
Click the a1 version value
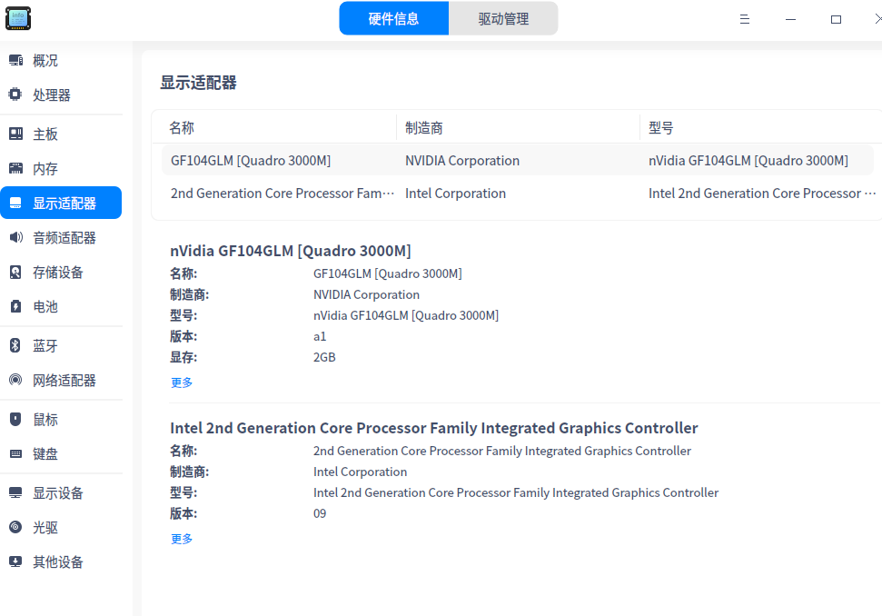320,336
